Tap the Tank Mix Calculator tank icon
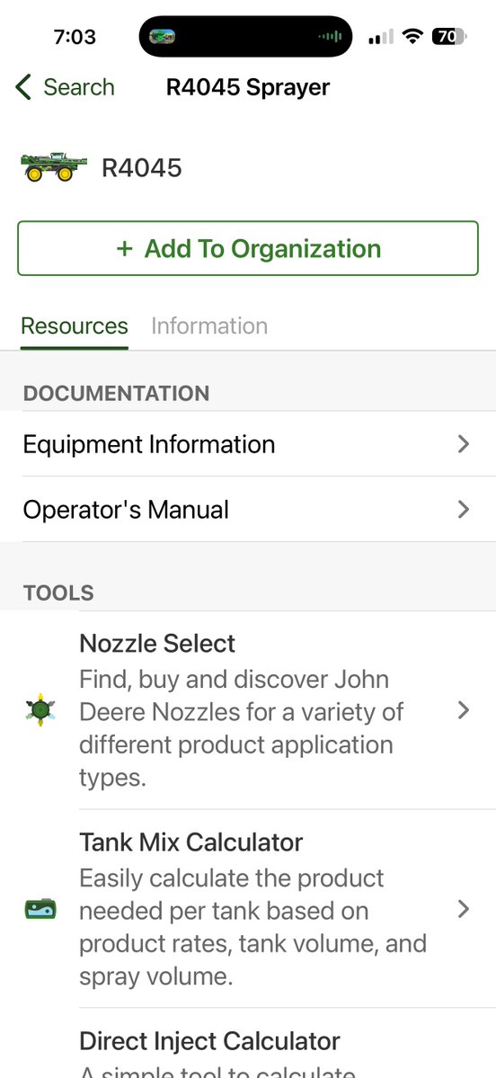The width and height of the screenshot is (496, 1078). point(40,909)
